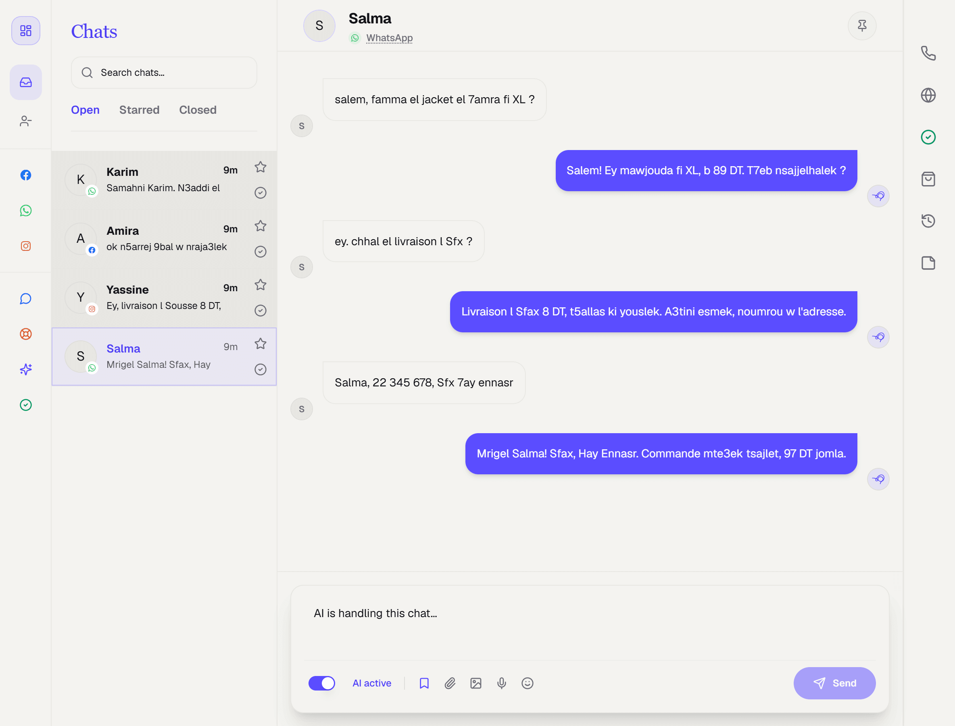Open Karim's conversation
This screenshot has height=726, width=955.
(x=164, y=180)
